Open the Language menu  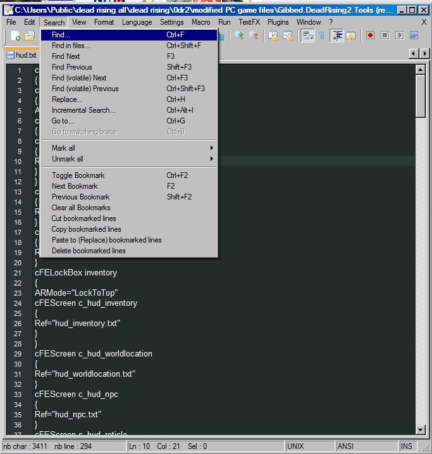point(137,22)
